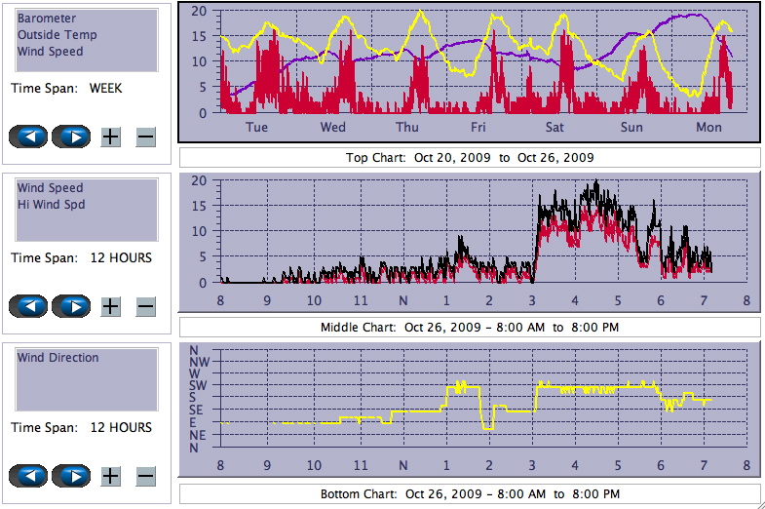765x509 pixels.
Task: Go back in time on the middle chart
Action: click(x=27, y=306)
